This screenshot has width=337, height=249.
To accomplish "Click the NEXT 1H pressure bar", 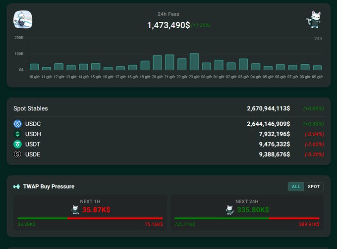I will (90, 218).
